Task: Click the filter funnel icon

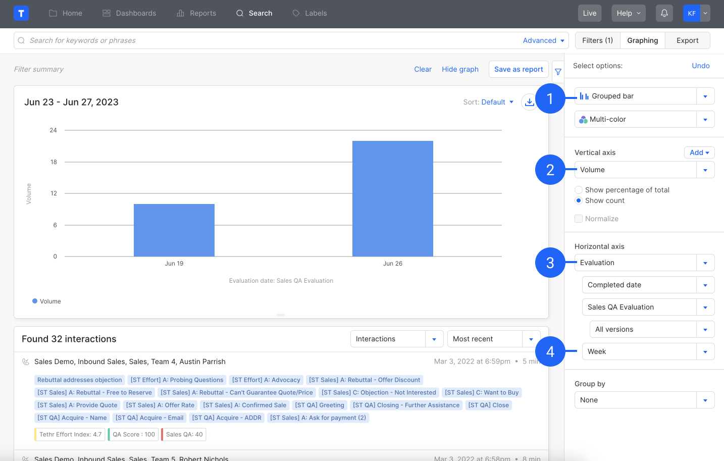Action: coord(558,72)
